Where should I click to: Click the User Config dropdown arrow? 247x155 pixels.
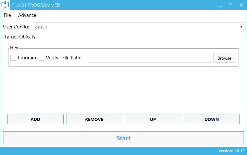point(241,27)
